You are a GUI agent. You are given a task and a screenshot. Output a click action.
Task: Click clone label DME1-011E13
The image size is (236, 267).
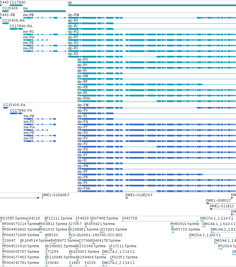[222, 206]
